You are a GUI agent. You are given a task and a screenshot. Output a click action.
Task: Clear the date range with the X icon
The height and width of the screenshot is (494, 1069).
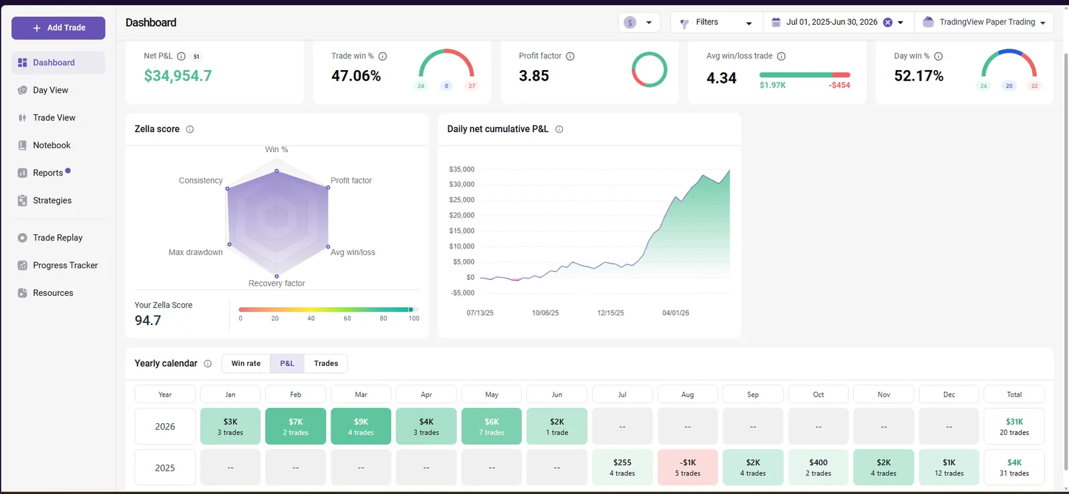pyautogui.click(x=887, y=23)
